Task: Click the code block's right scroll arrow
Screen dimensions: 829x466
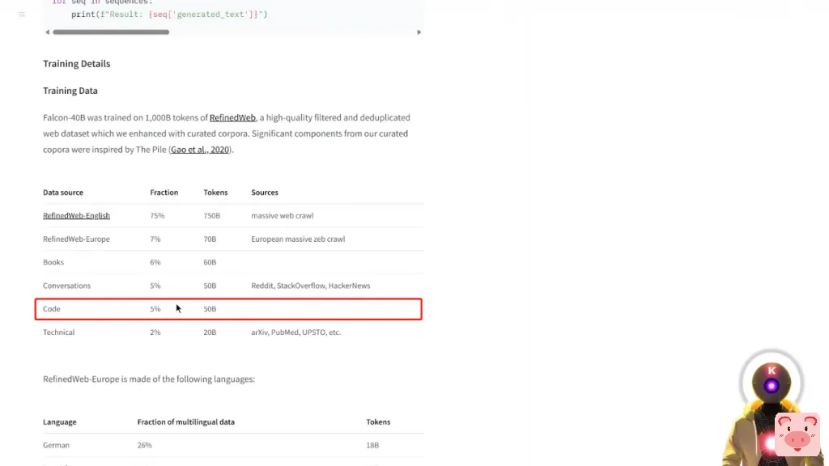Action: click(419, 32)
